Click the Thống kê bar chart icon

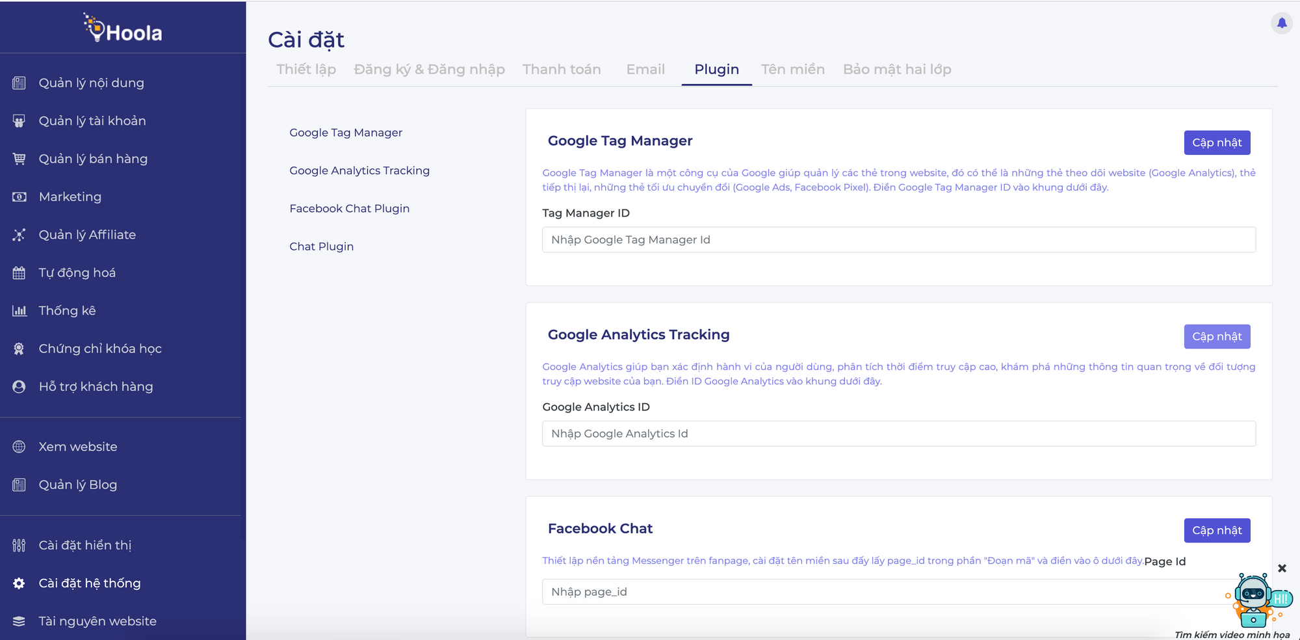19,311
